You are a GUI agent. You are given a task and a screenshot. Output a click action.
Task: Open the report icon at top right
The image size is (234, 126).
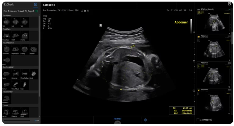[229, 4]
